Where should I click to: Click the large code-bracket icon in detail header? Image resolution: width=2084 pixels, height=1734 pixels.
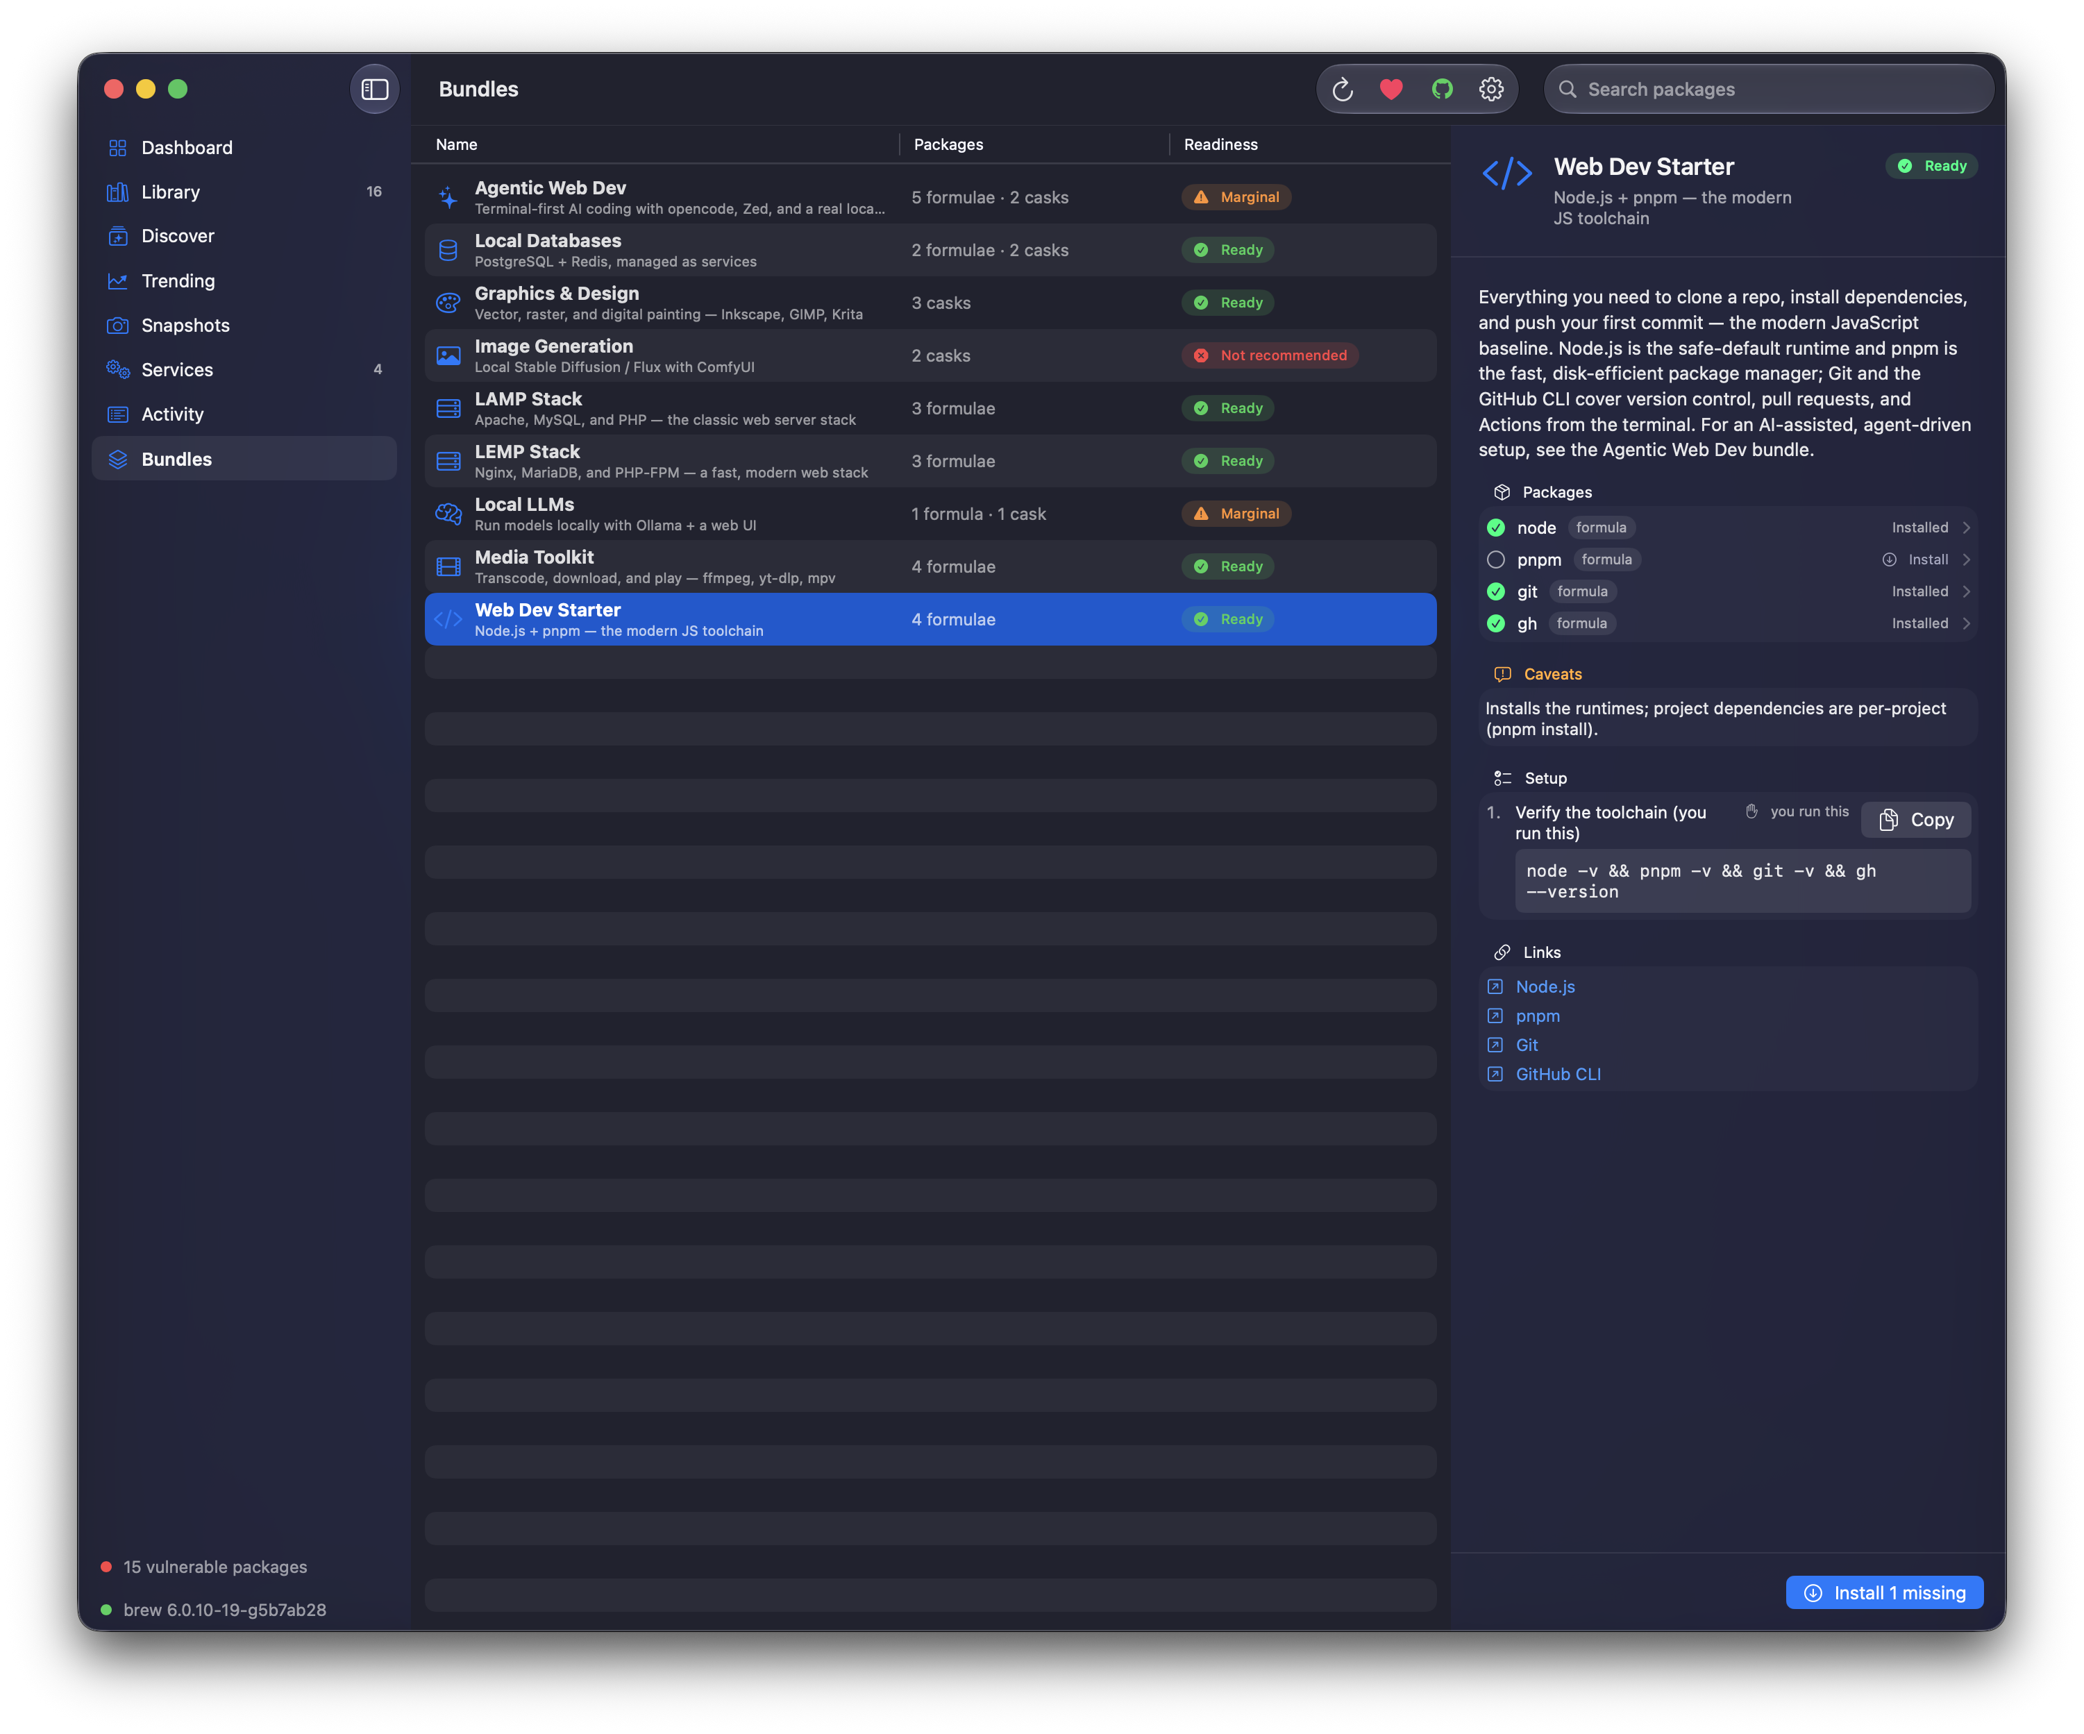coord(1506,173)
